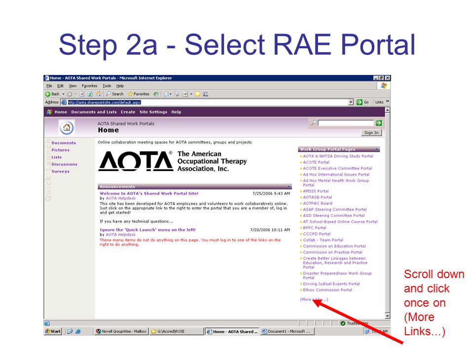Open the Collab - Team Portal link
This screenshot has width=474, height=355.
point(323,240)
